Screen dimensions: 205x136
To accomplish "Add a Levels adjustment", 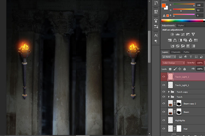I will 178,34.
